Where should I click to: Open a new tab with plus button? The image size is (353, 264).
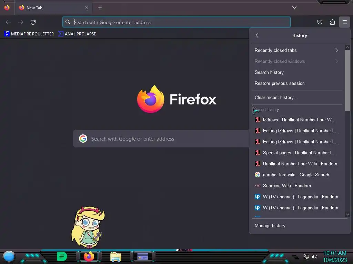pos(100,8)
